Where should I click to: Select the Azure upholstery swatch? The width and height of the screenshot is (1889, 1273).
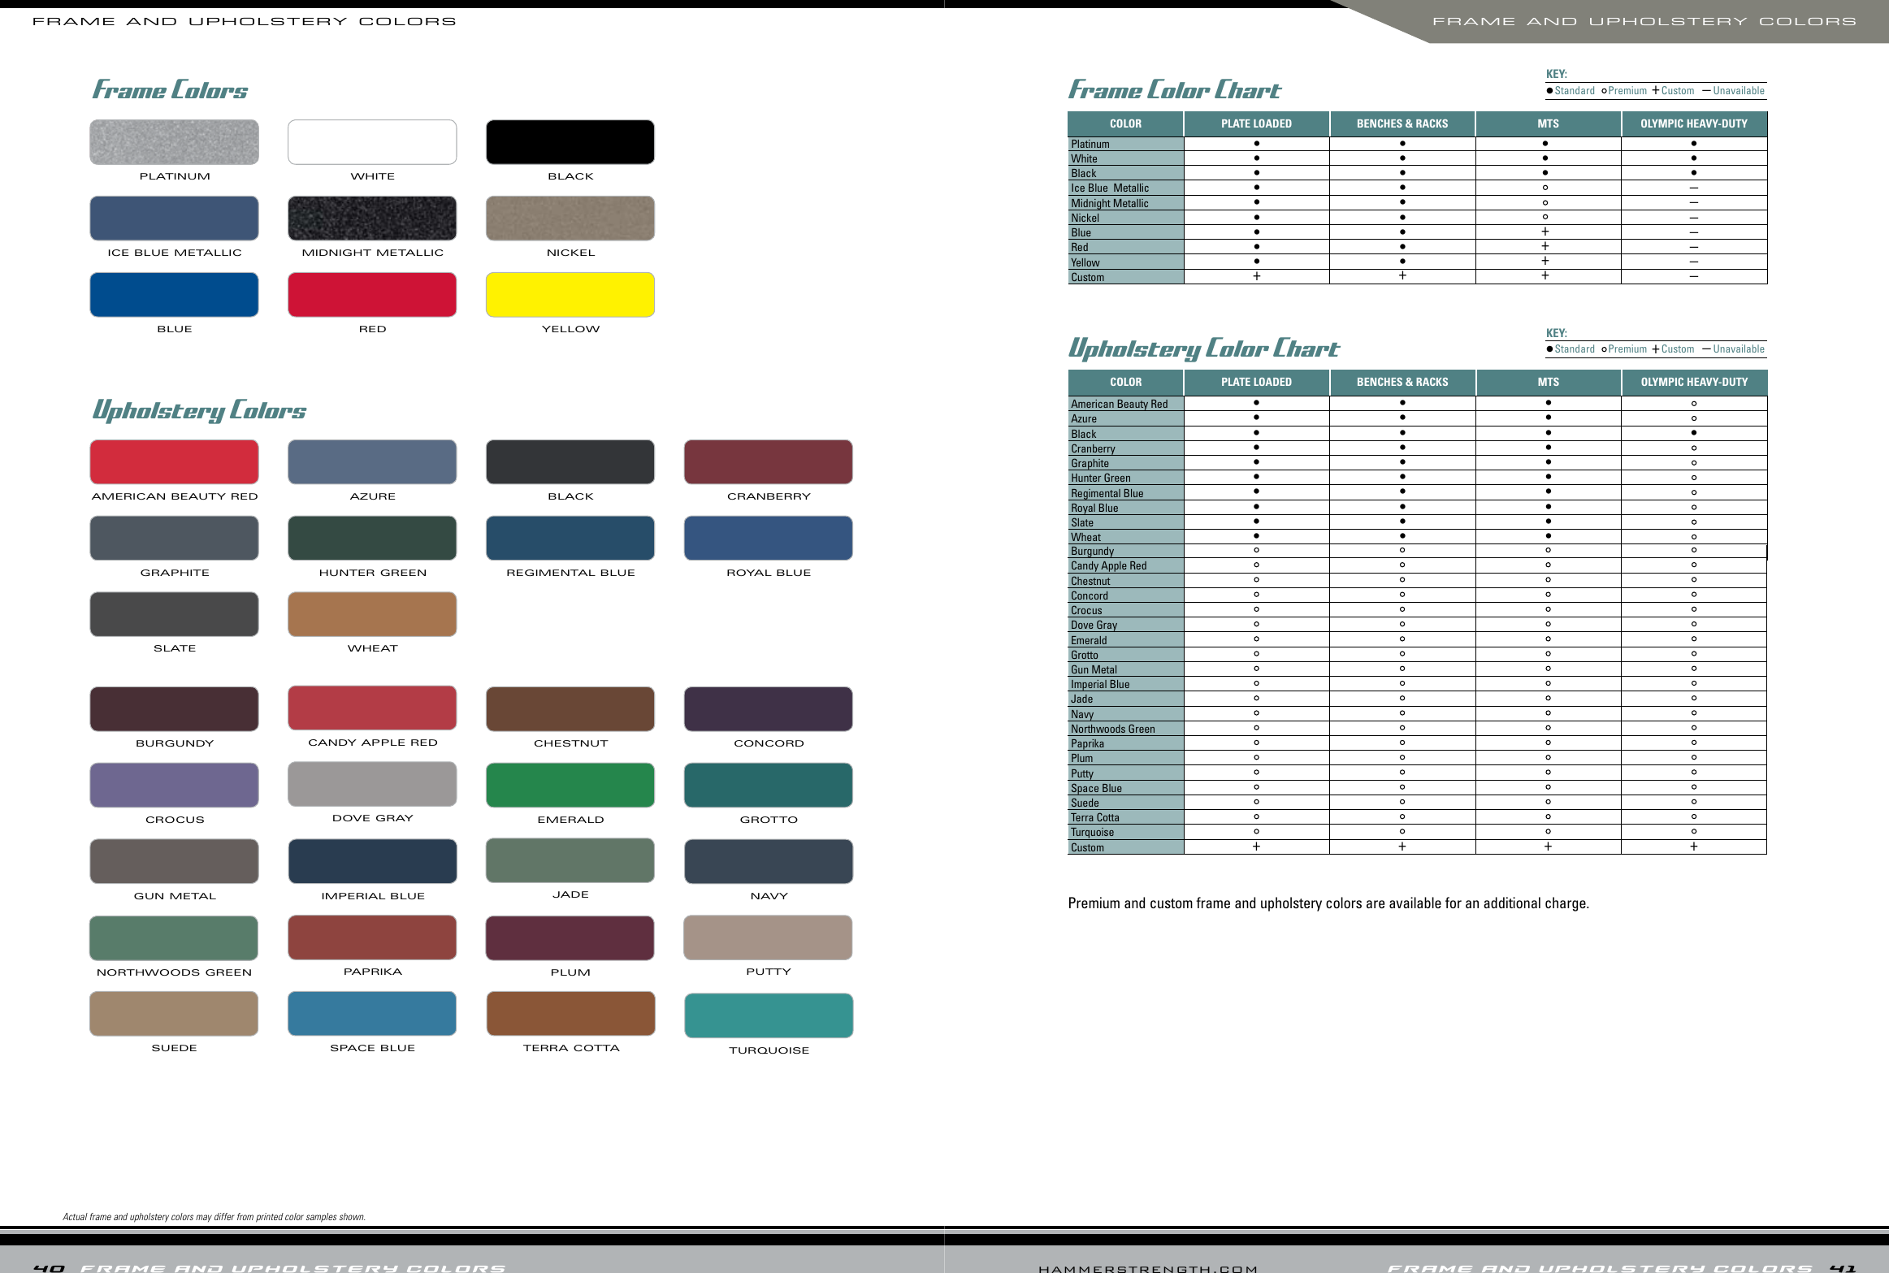pyautogui.click(x=372, y=462)
